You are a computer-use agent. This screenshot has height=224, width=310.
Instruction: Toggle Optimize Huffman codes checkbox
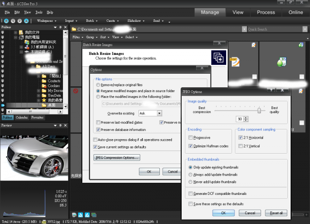point(190,146)
